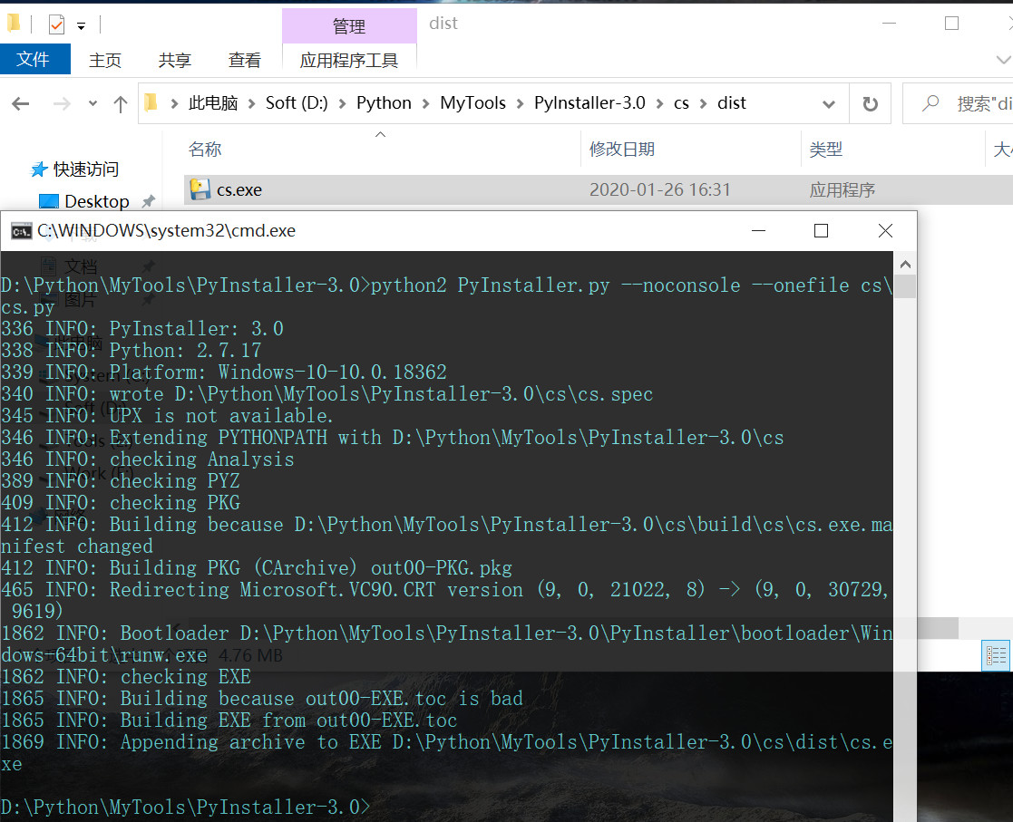Expand chevron after 此电脑 in breadcrumb
1013x822 pixels.
click(x=252, y=103)
